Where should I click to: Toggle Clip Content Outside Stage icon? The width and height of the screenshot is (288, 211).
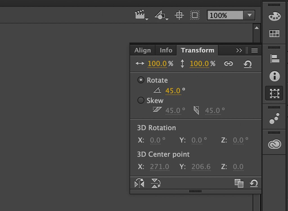195,15
